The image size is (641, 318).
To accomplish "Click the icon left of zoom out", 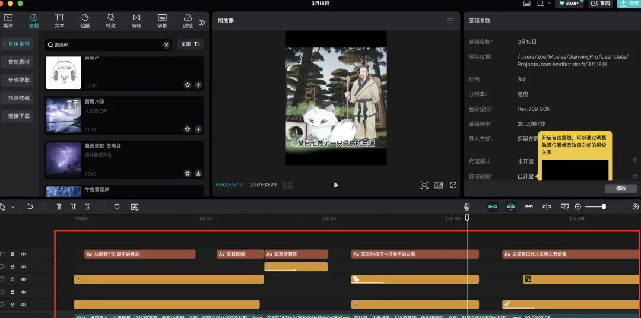I will coord(564,207).
